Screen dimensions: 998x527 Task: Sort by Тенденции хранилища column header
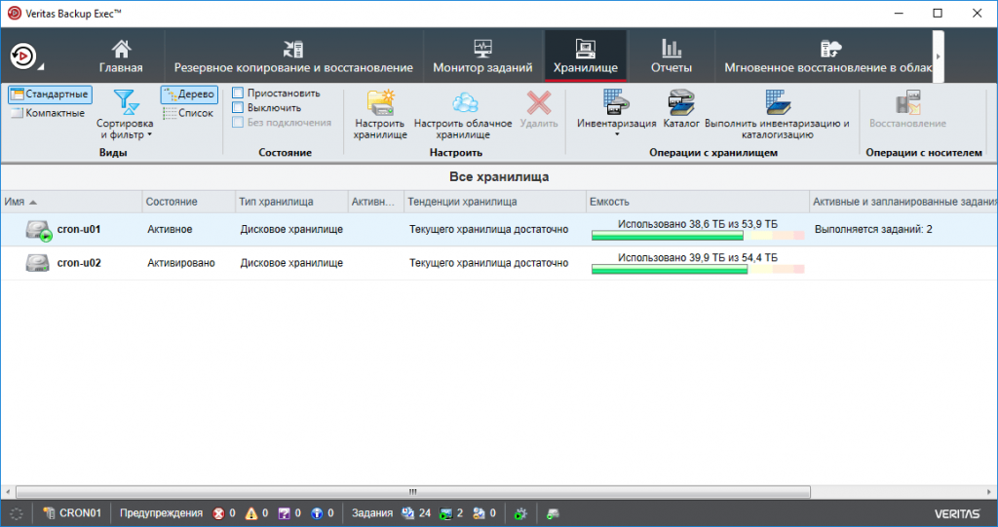(494, 202)
